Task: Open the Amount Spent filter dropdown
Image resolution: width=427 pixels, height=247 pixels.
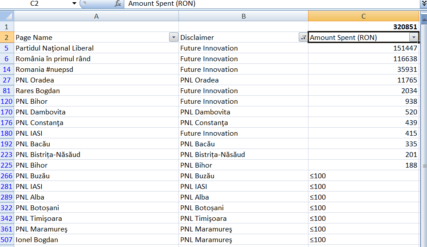Action: click(x=414, y=37)
